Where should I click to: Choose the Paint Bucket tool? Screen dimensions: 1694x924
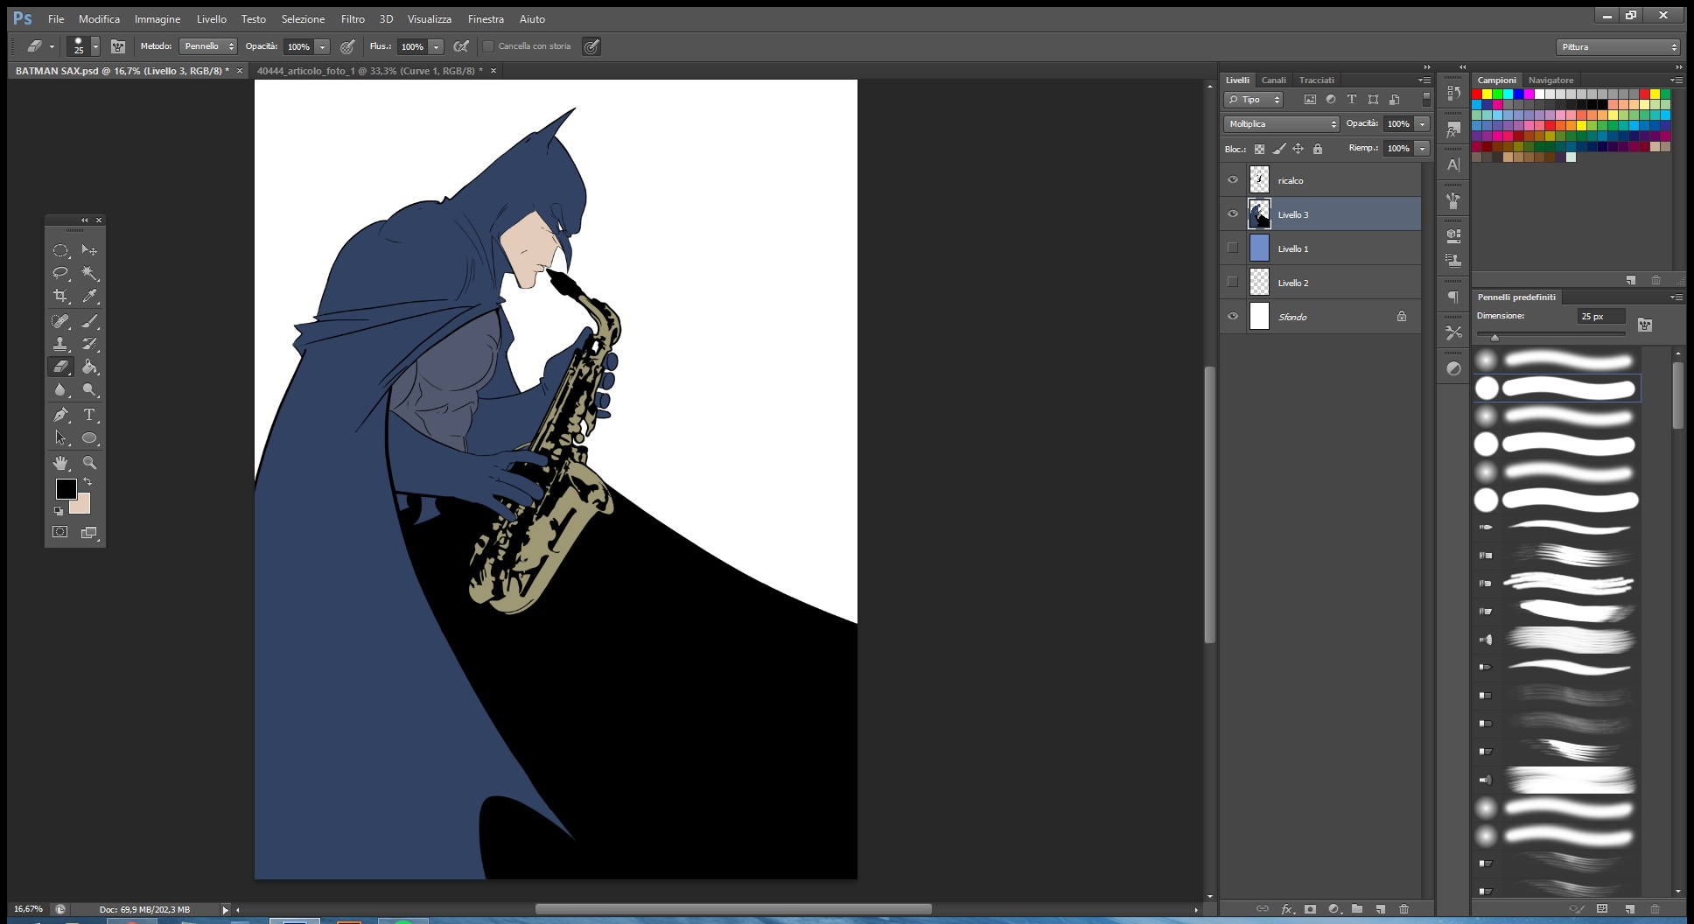click(89, 367)
